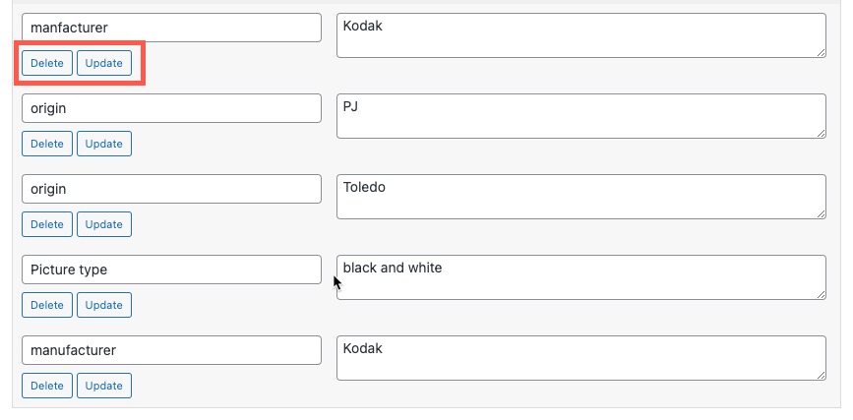This screenshot has width=853, height=420.
Task: Click the correctly spelled 'manufacturer' name input
Action: click(x=171, y=350)
